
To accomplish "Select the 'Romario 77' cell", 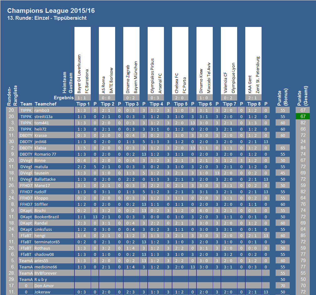I will pos(54,154).
